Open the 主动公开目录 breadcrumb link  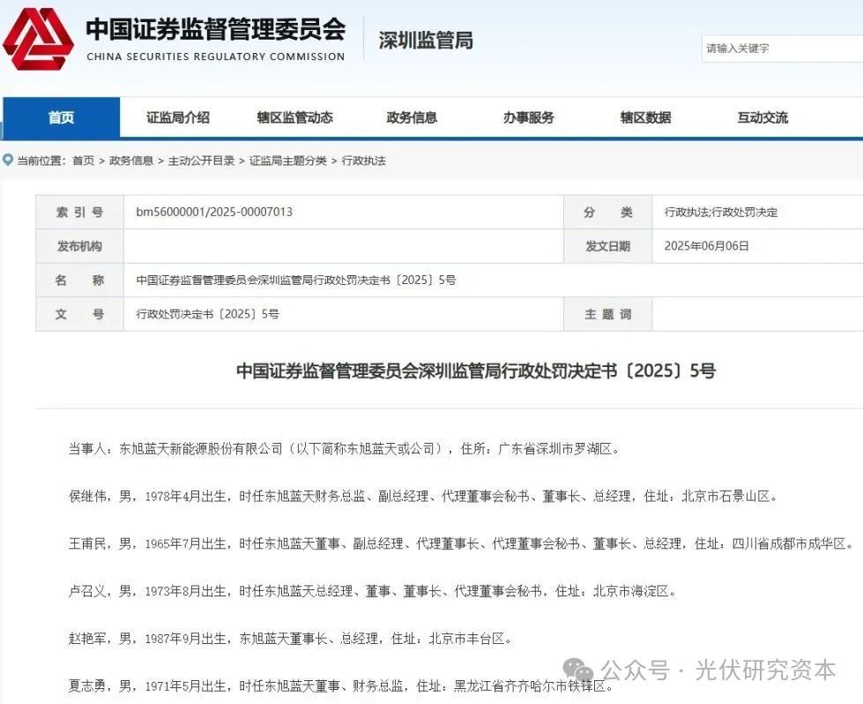[x=201, y=161]
